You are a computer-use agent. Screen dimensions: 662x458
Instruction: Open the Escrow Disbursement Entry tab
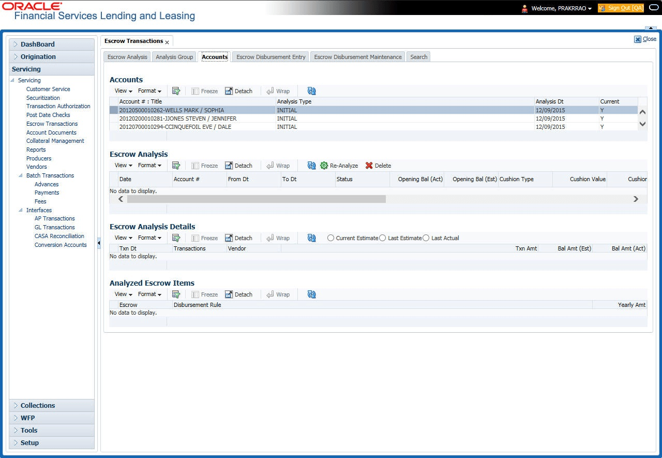coord(271,57)
